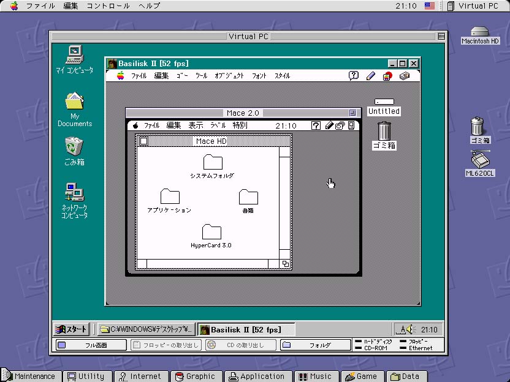Select the Macintosh HD drive icon
Screen dimensions: 510x382
[480, 36]
